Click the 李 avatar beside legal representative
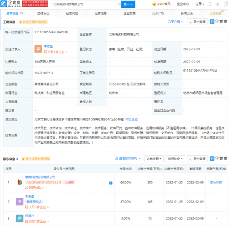228x226 pixels. click(x=38, y=49)
